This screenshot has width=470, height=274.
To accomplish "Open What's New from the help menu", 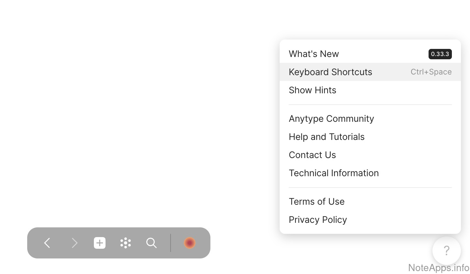I will 314,54.
